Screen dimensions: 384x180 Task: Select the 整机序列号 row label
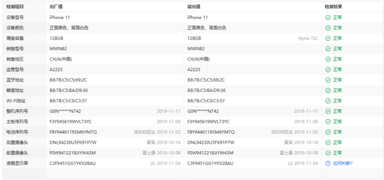(x=17, y=111)
